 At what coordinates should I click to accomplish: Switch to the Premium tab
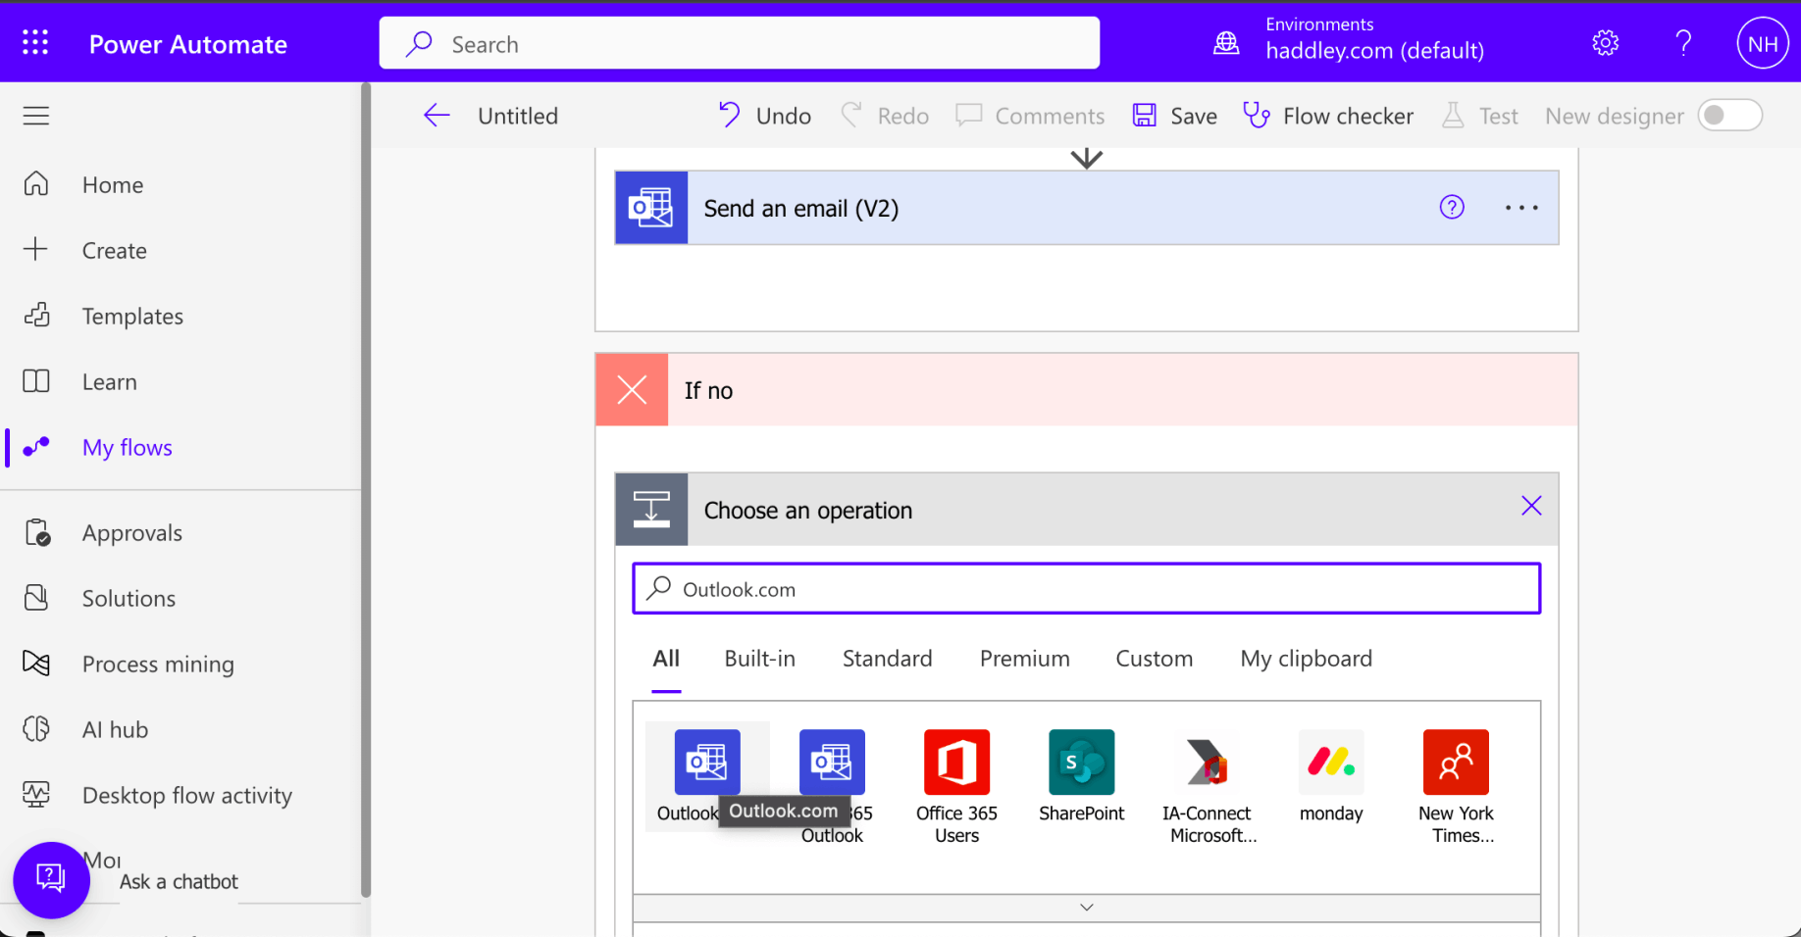point(1024,659)
